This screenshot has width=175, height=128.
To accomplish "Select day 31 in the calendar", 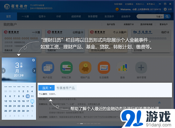I will click(28, 111).
